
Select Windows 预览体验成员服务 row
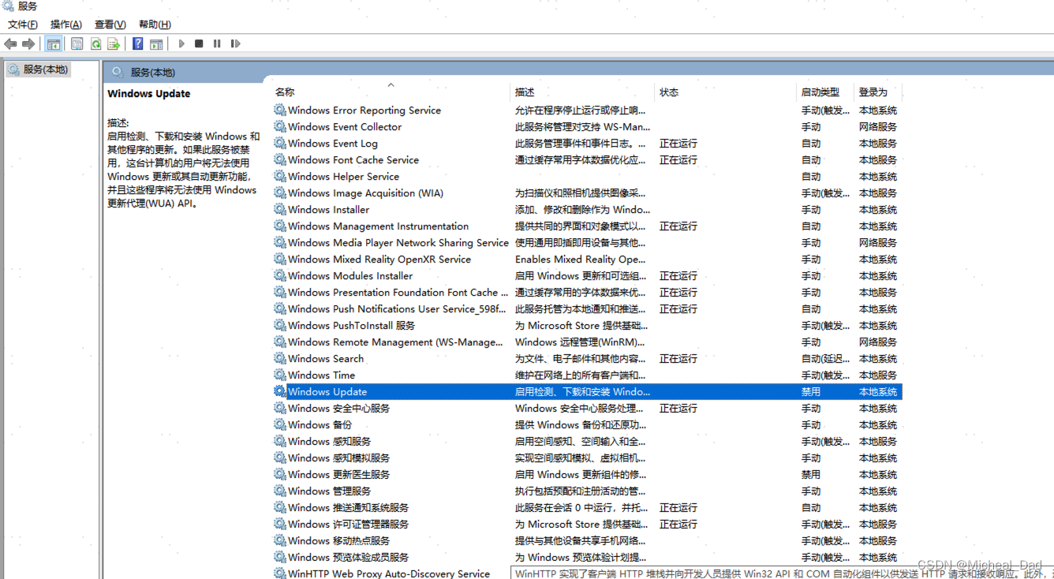click(x=587, y=558)
